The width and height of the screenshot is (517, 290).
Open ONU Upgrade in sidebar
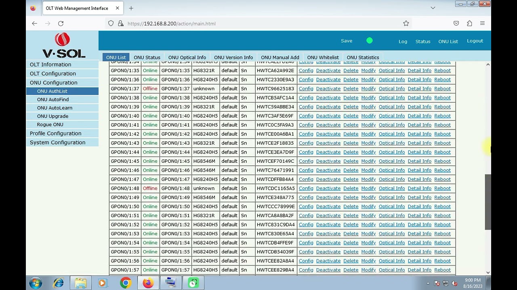[62, 116]
